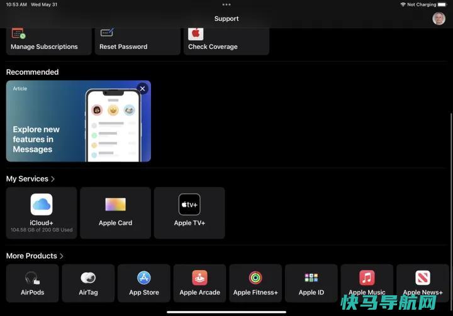Screen dimensions: 453x316
Task: Tap the Apple Arcade label
Action: click(x=199, y=293)
